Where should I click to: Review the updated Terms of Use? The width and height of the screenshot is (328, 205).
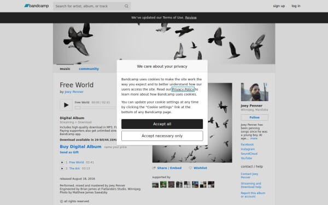(x=191, y=17)
